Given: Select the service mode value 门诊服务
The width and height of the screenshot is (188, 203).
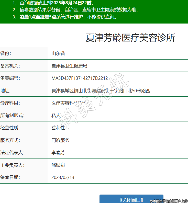Looking at the screenshot, I should [x=60, y=140].
